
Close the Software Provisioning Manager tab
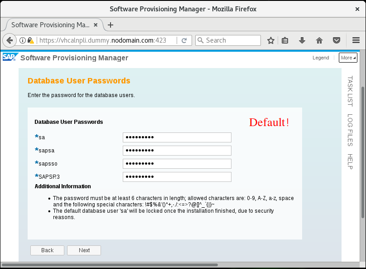(x=96, y=25)
